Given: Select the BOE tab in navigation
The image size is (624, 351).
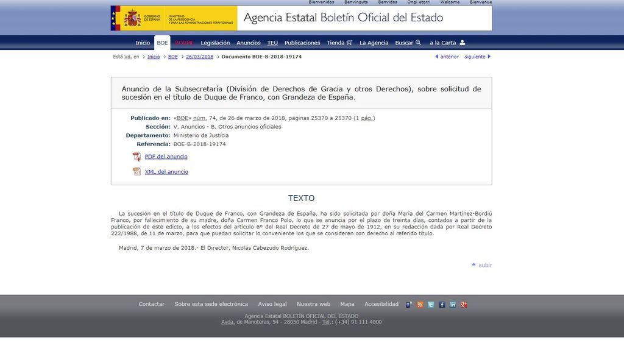Looking at the screenshot, I should (x=162, y=43).
